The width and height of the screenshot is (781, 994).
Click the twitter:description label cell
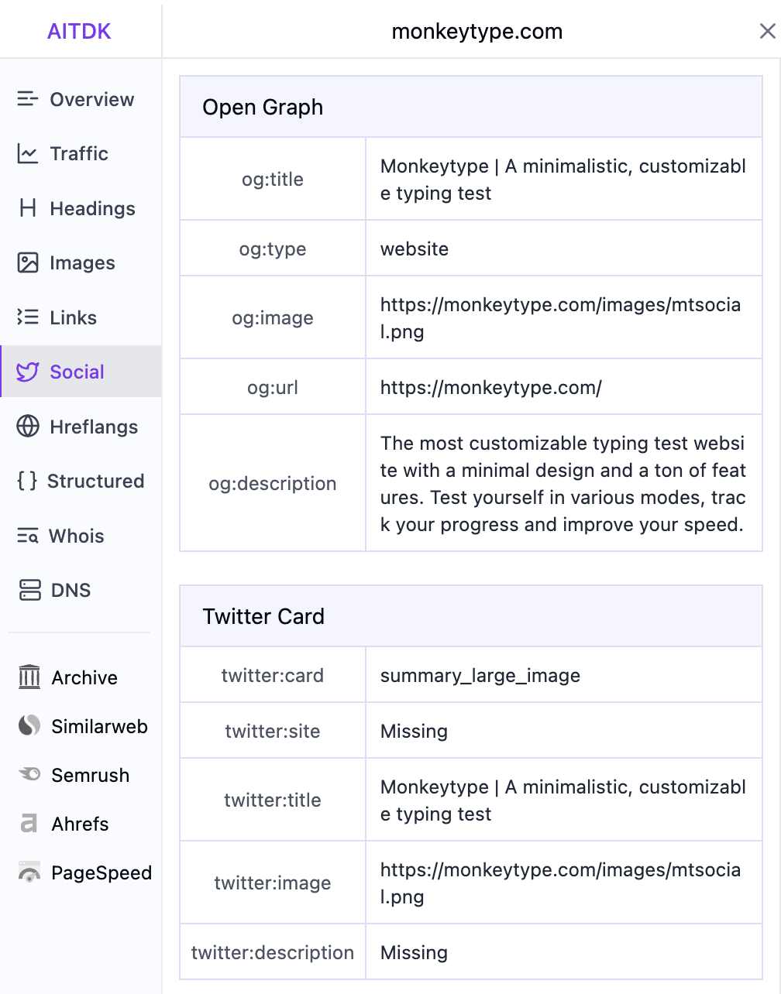[273, 952]
